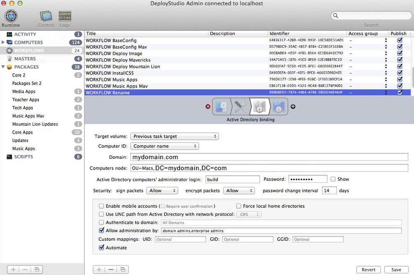
Task: Check Show password box
Action: point(333,179)
